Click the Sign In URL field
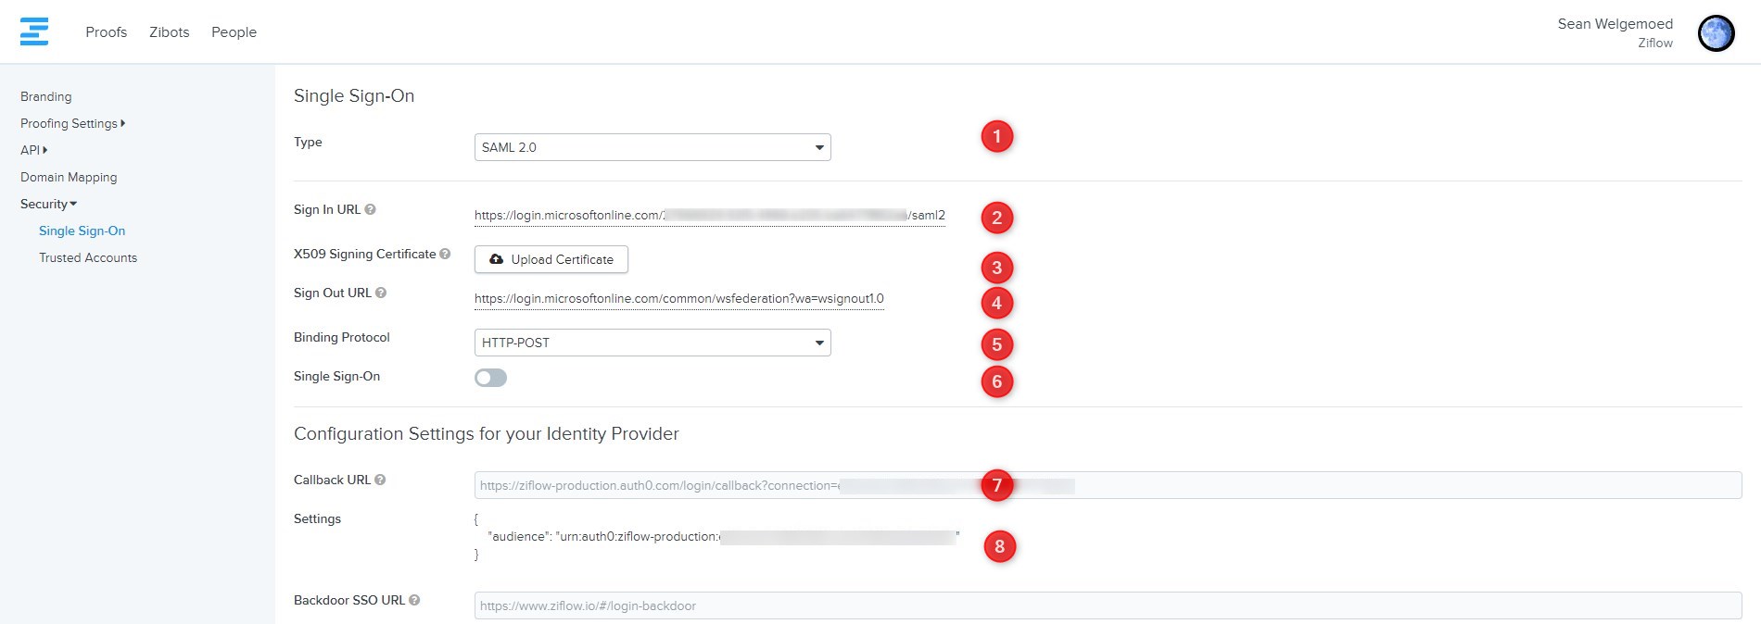 coord(709,216)
